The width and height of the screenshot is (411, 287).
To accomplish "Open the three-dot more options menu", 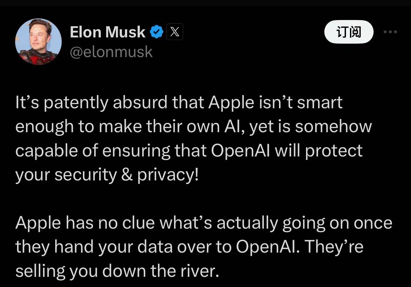I will coord(390,32).
